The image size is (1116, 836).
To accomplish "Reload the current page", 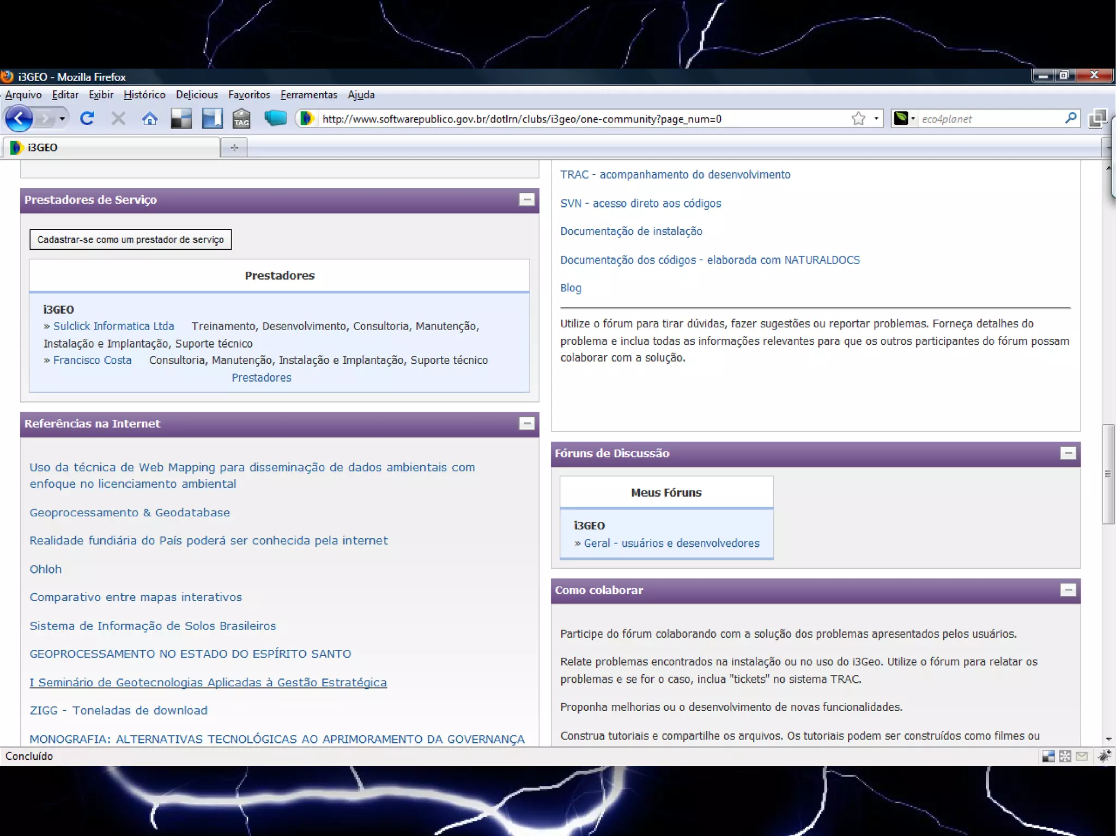I will [x=87, y=118].
